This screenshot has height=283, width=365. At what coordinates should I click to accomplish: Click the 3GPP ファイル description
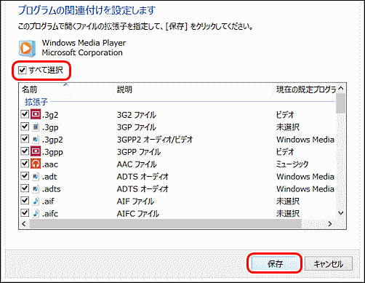click(x=139, y=152)
